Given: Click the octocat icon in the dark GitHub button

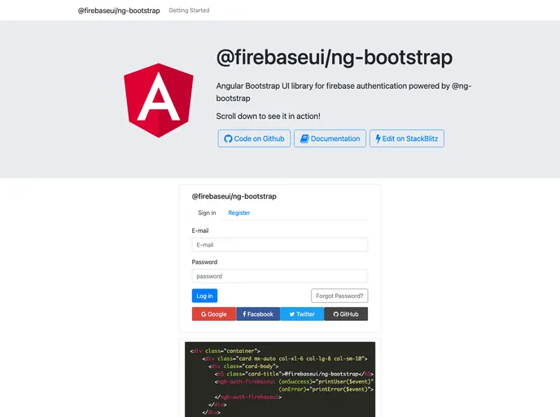Looking at the screenshot, I should (335, 314).
